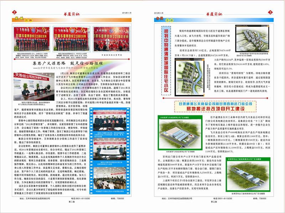
Task: Open the middle 25周年庆典 stage photo
Action: click(72, 39)
